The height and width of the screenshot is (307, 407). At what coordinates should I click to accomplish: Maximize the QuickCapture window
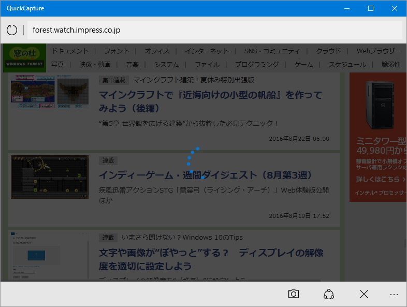[x=371, y=8]
